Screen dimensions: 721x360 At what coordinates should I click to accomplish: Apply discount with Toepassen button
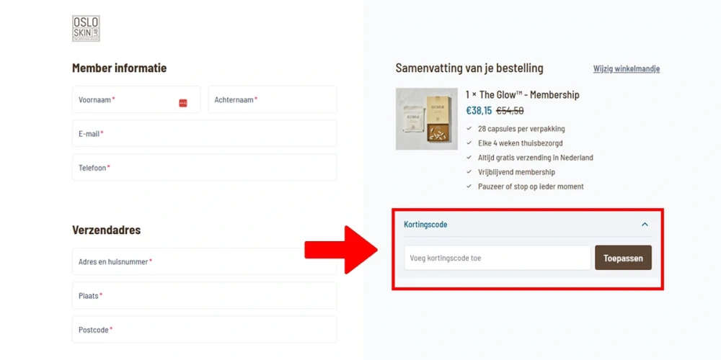623,258
